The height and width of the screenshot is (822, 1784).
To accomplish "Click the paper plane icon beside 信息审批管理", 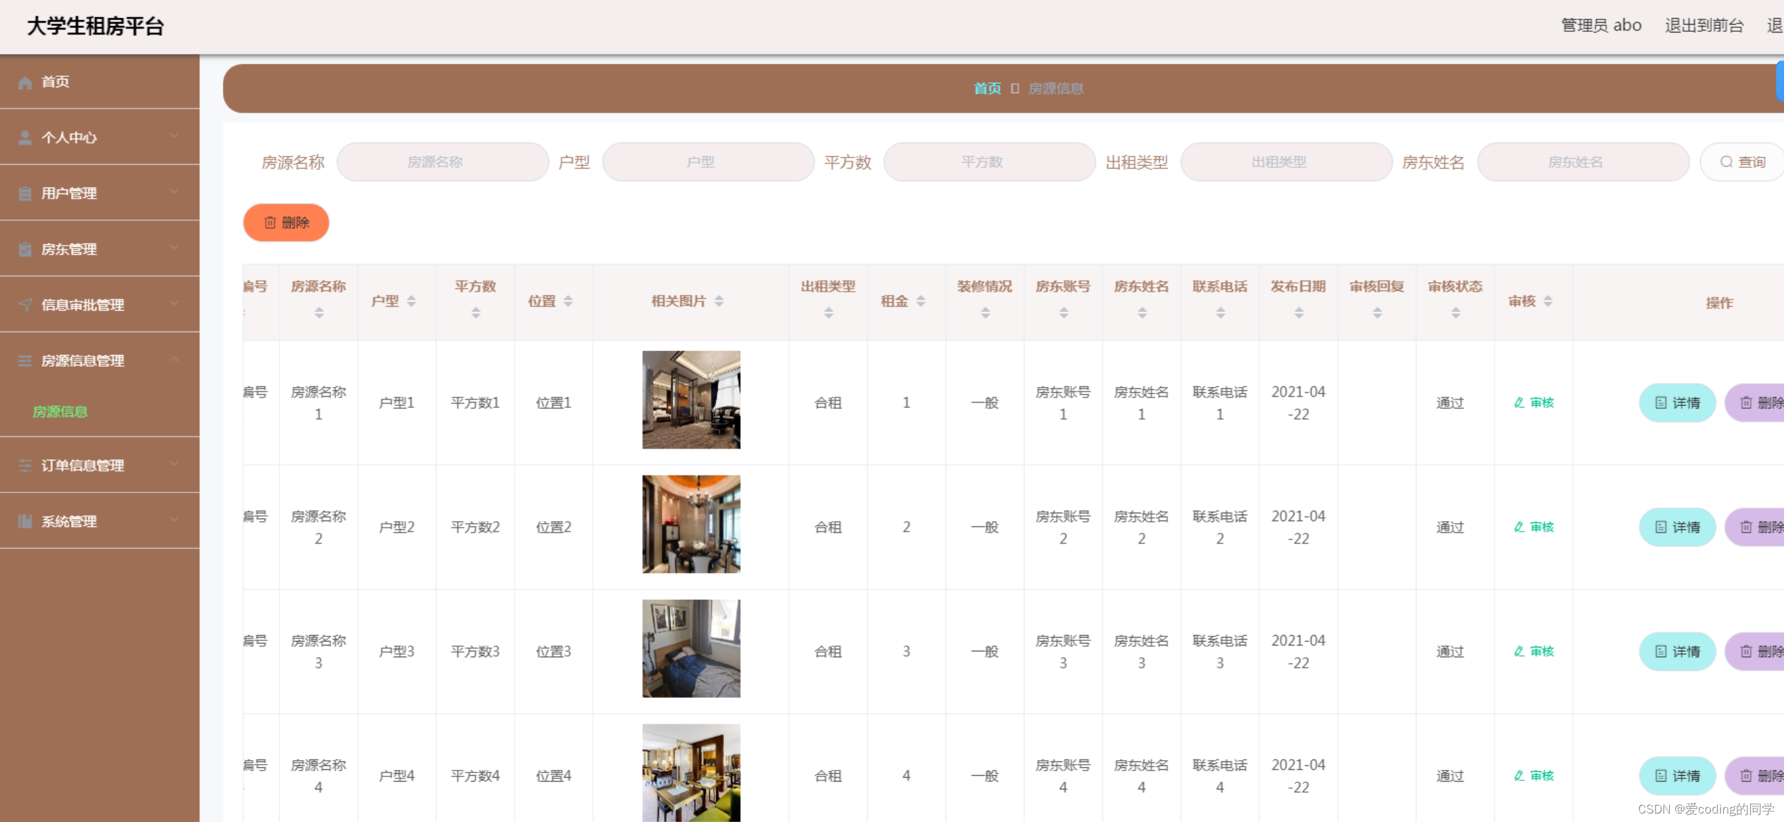I will pyautogui.click(x=25, y=305).
